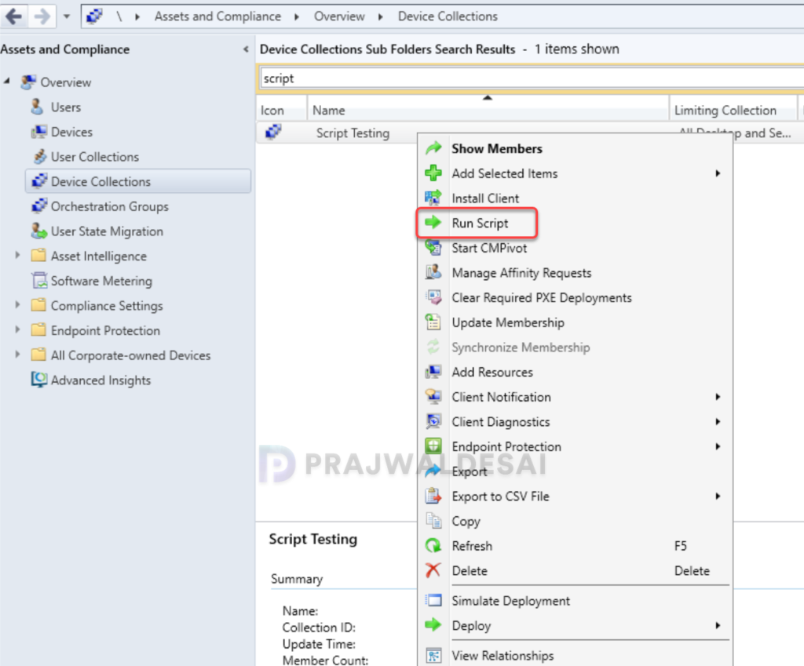Select Assets and Compliance in breadcrumb
804x666 pixels.
(218, 16)
